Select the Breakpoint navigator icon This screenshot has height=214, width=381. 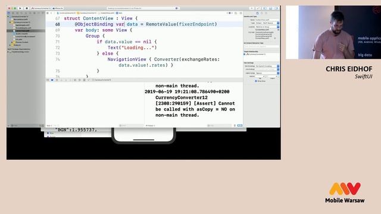pyautogui.click(x=39, y=13)
